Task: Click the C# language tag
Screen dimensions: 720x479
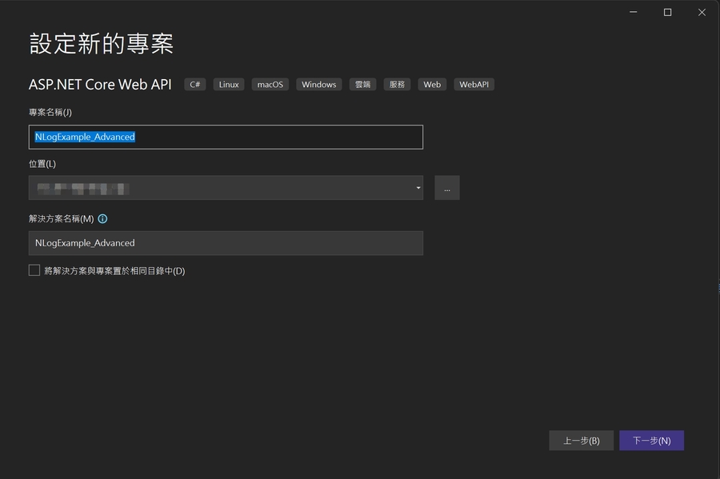Action: coord(195,84)
